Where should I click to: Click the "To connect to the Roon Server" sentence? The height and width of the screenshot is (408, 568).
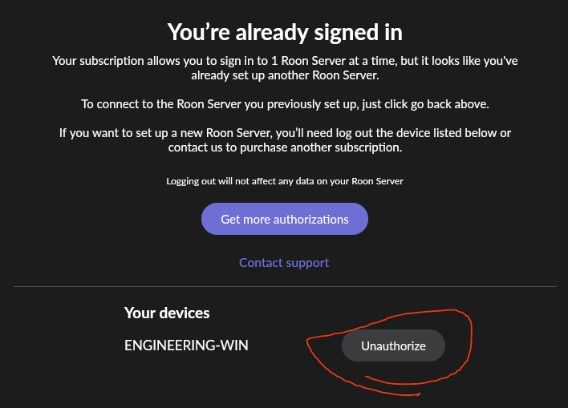285,104
